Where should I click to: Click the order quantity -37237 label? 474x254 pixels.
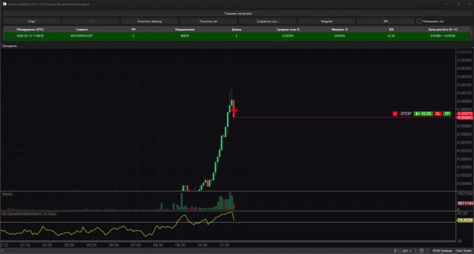tap(405, 113)
